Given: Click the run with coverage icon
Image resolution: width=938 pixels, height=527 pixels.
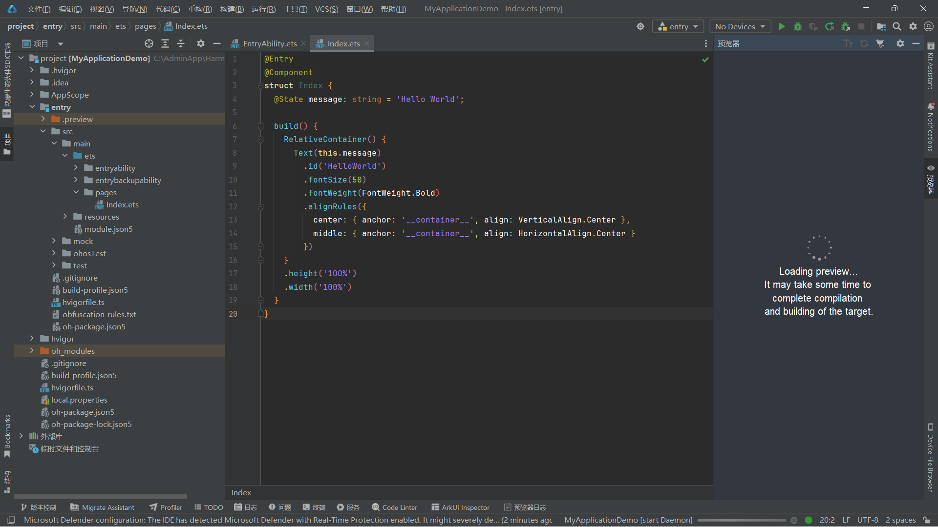Looking at the screenshot, I should (x=813, y=26).
